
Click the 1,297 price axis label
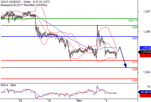tap(147, 12)
